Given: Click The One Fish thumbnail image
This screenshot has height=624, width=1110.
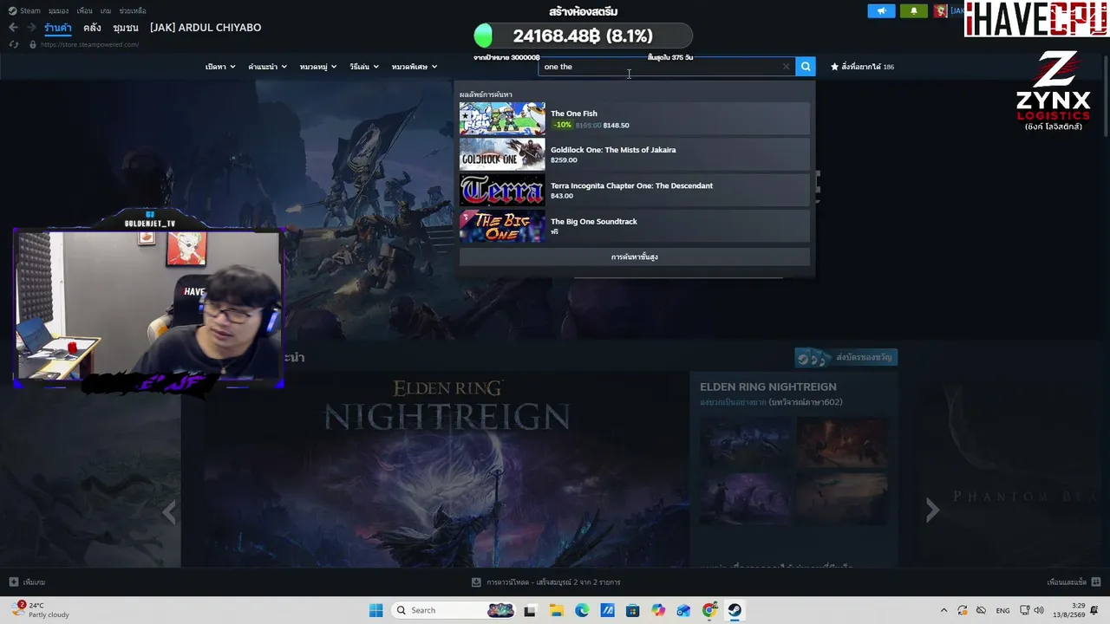Looking at the screenshot, I should [502, 119].
